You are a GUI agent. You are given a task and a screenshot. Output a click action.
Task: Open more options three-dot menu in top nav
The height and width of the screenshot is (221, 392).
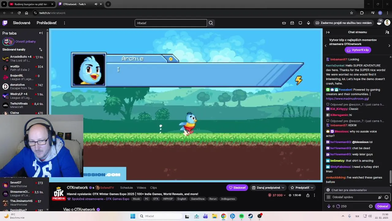click(x=64, y=23)
